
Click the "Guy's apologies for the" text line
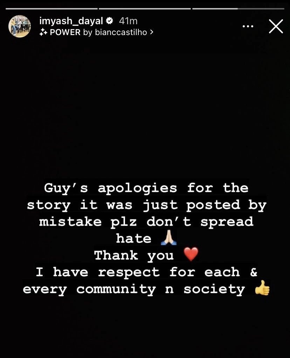[146, 189]
